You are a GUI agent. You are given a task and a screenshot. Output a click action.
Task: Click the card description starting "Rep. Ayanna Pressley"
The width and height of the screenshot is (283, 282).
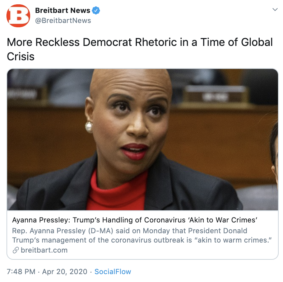pyautogui.click(x=142, y=235)
